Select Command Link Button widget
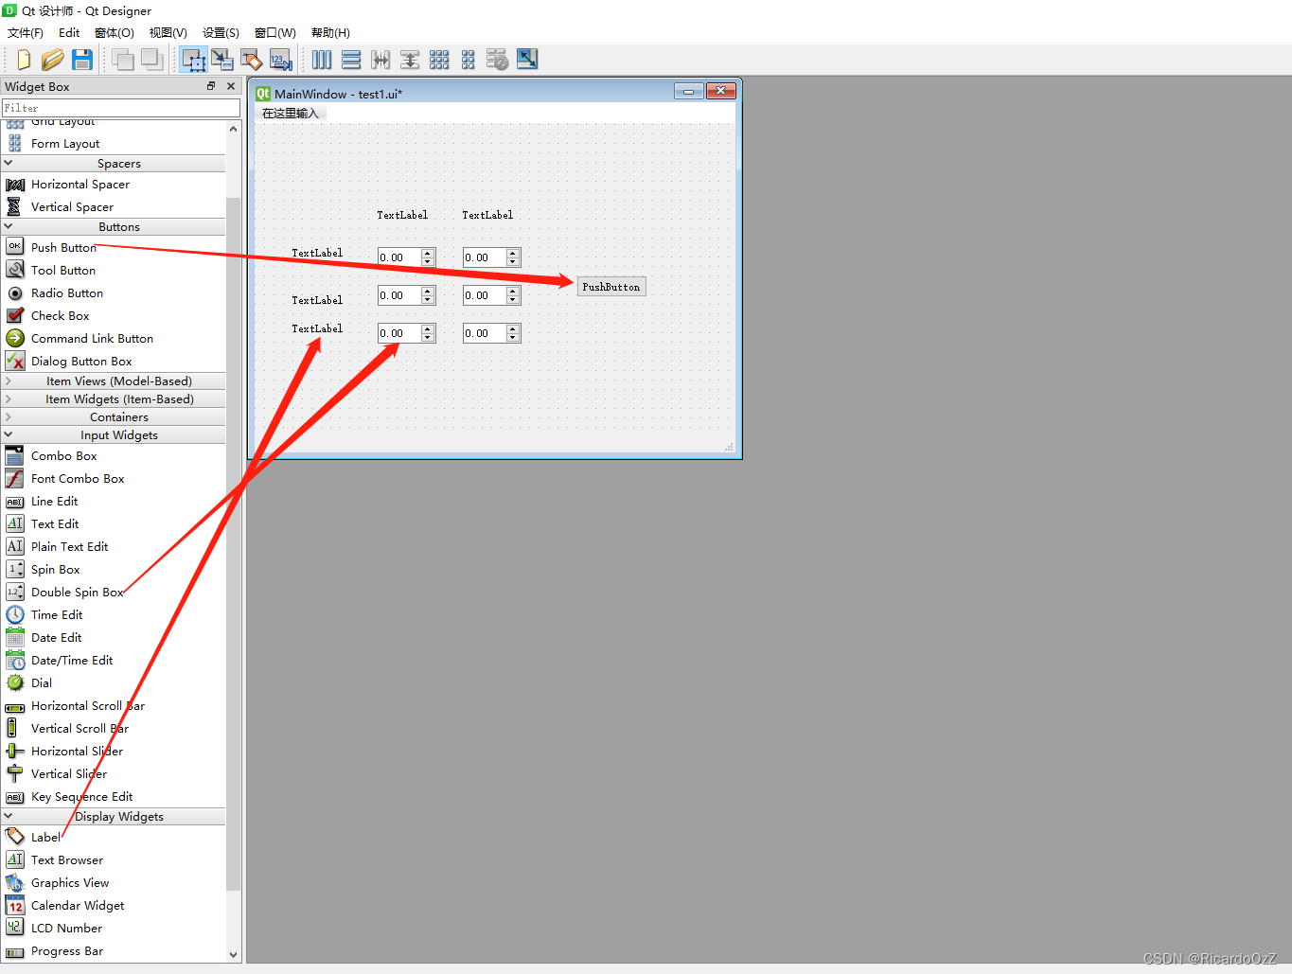This screenshot has width=1292, height=974. tap(92, 339)
